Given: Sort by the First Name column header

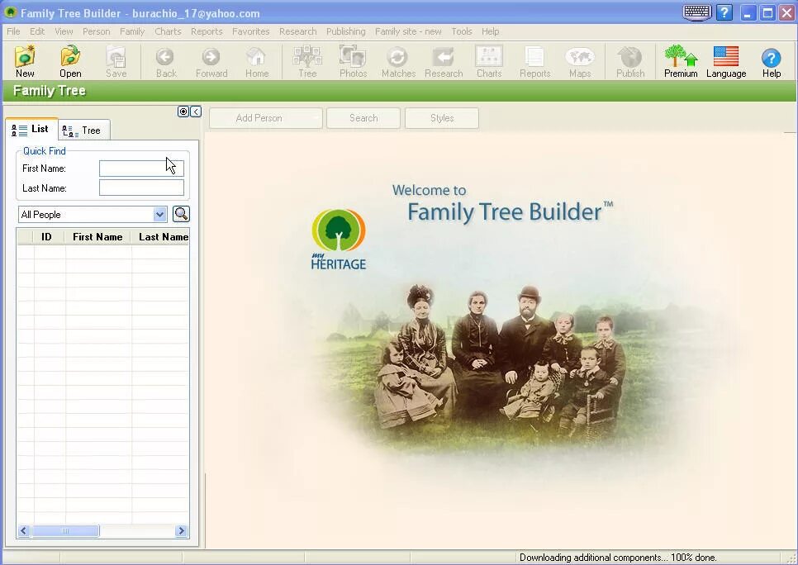Looking at the screenshot, I should point(97,237).
